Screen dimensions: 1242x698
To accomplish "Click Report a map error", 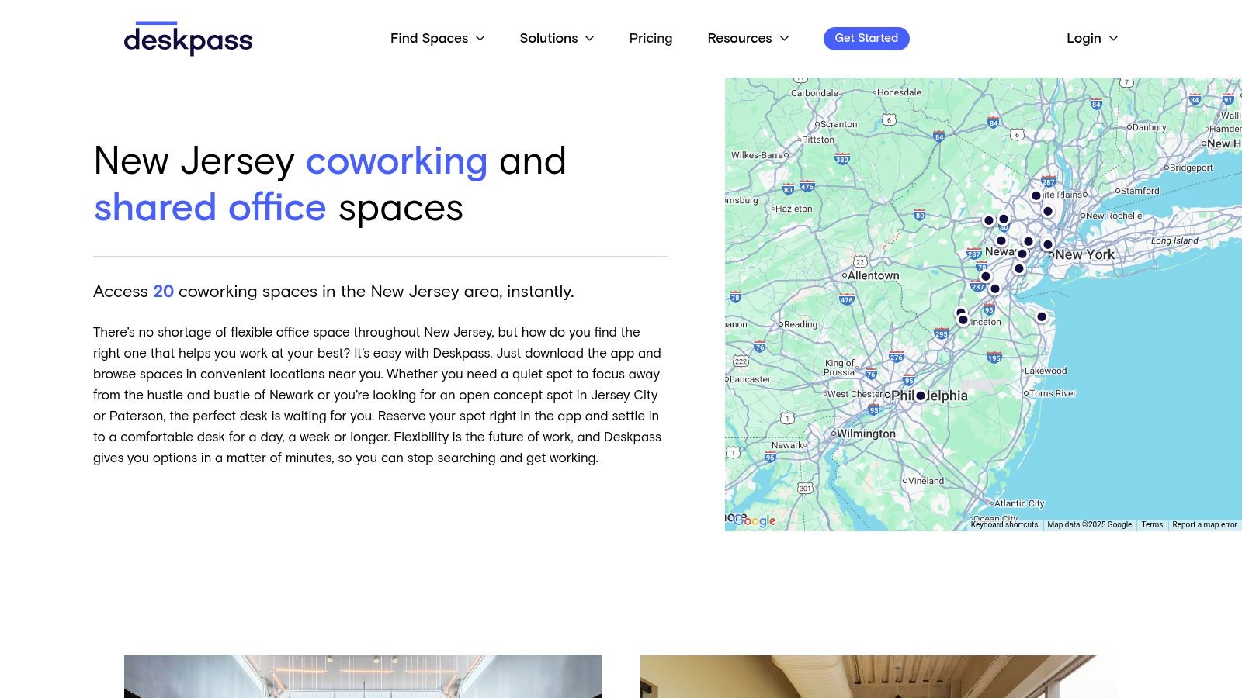I will click(x=1204, y=525).
